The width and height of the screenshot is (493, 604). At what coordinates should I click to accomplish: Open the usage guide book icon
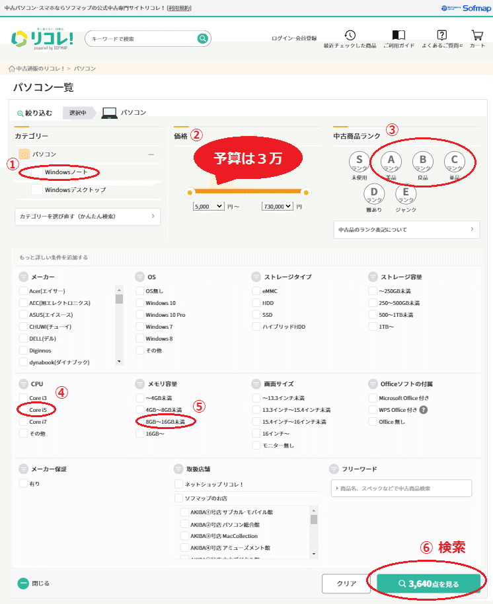398,35
